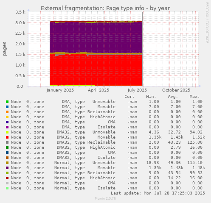Click the DMA Isolate magenta legend swatch
211x203 pixels.
coord(7,127)
